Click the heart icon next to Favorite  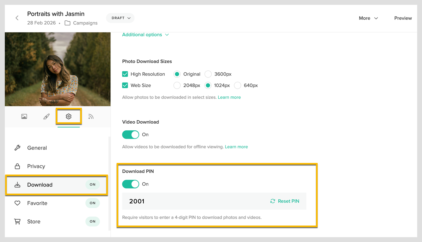(18, 203)
